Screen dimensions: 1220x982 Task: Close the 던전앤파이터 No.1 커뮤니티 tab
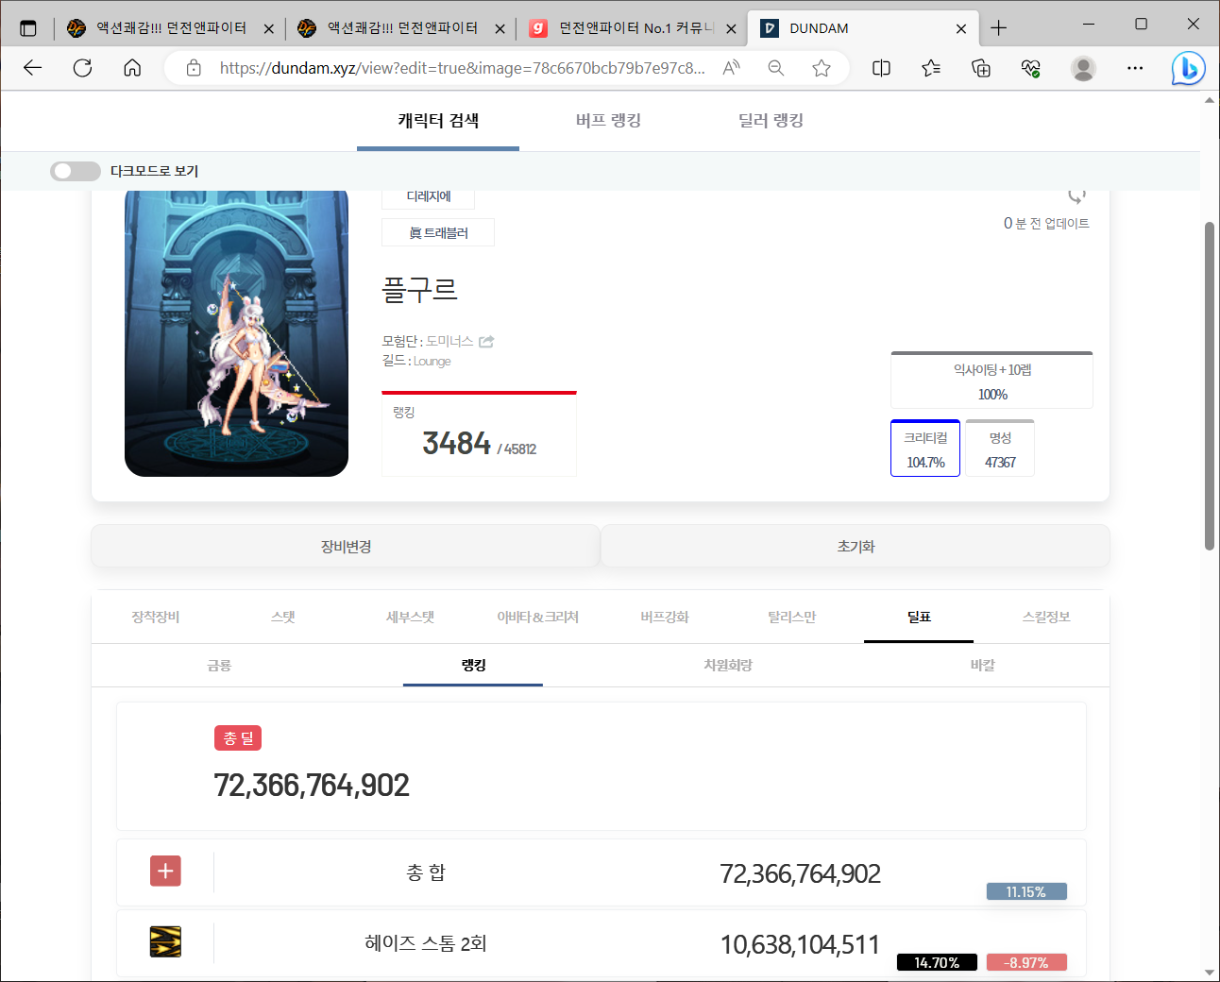point(731,28)
